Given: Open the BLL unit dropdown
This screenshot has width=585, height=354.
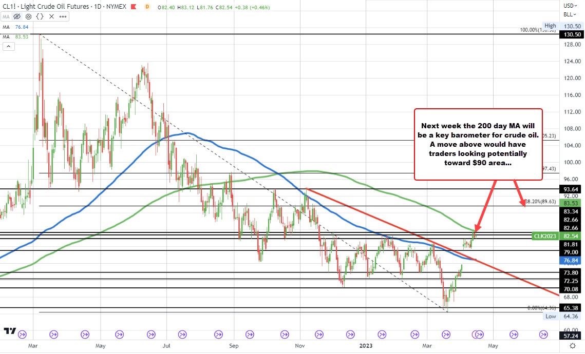Looking at the screenshot, I should pyautogui.click(x=570, y=14).
